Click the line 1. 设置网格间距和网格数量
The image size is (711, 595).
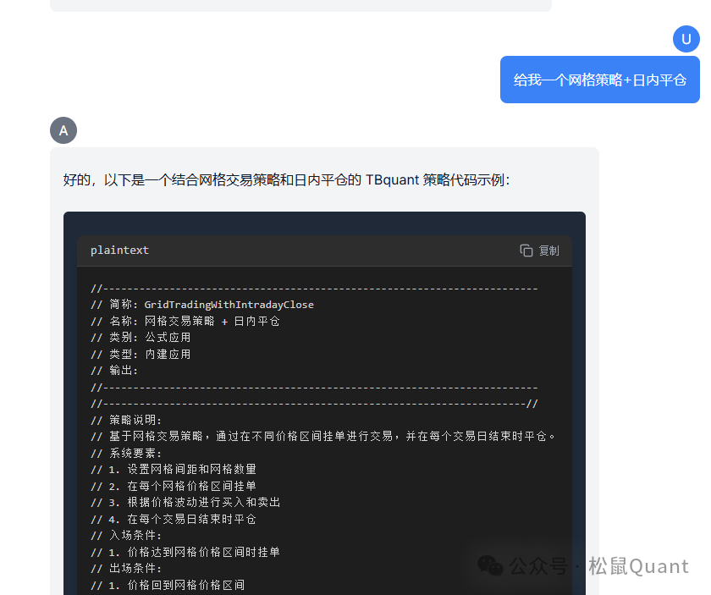point(174,470)
